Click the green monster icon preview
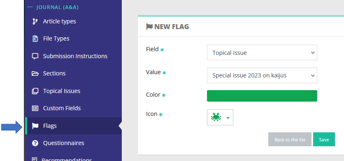 [x=216, y=117]
